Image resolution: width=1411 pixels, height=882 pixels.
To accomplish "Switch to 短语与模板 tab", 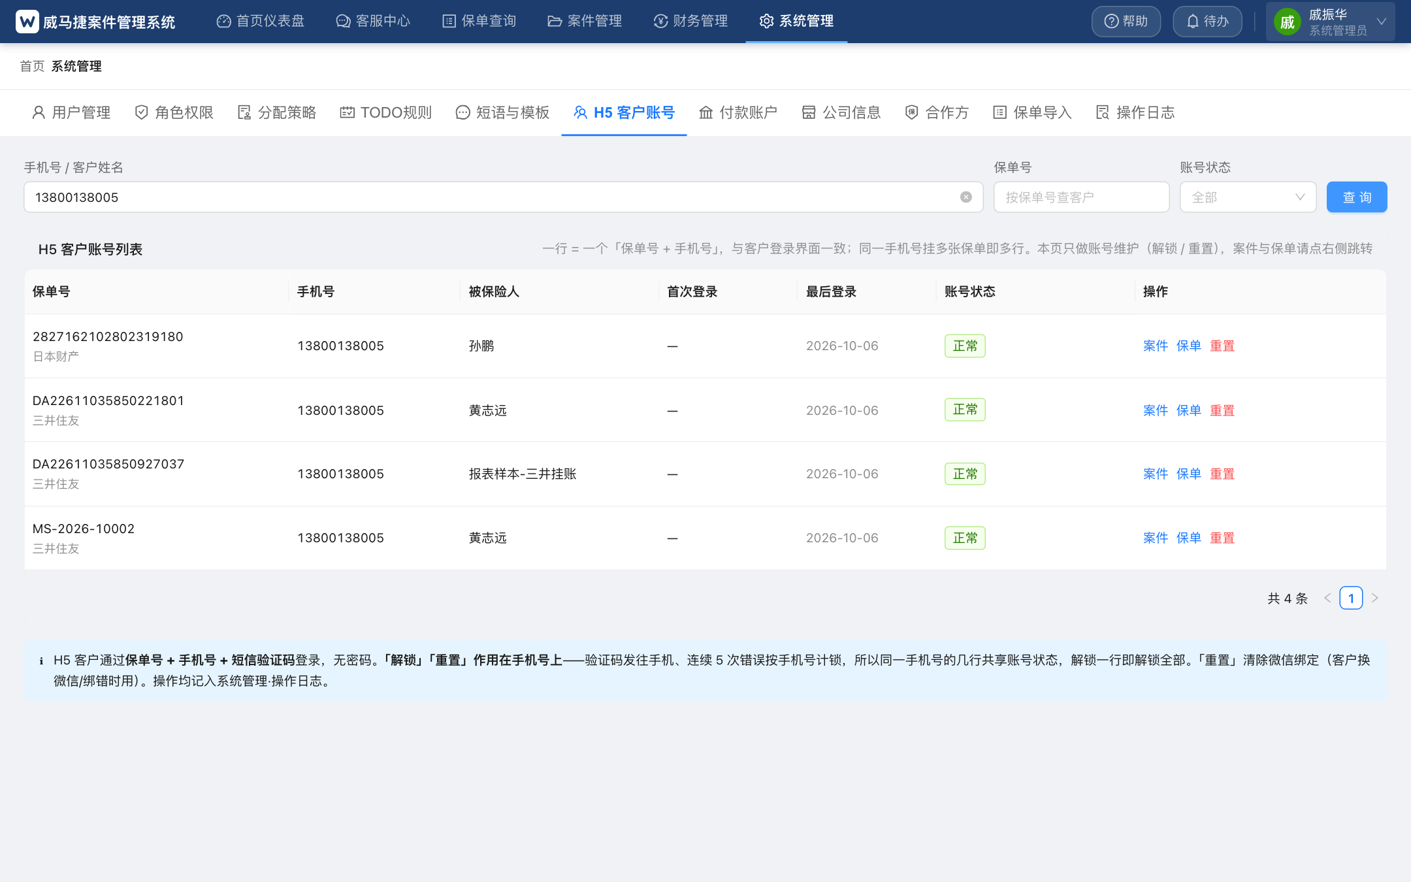I will click(502, 112).
